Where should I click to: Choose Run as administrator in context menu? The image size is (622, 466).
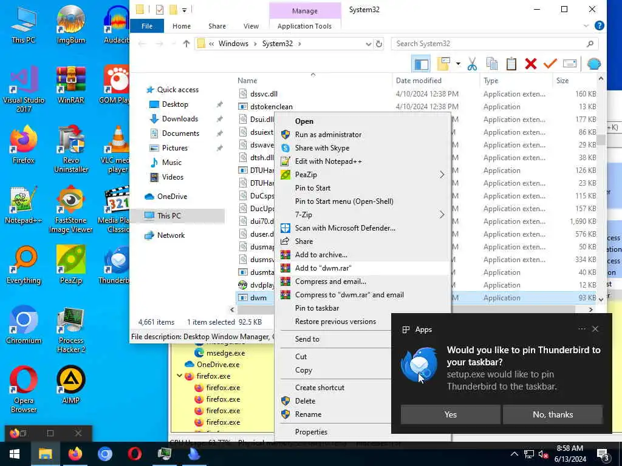[328, 135]
